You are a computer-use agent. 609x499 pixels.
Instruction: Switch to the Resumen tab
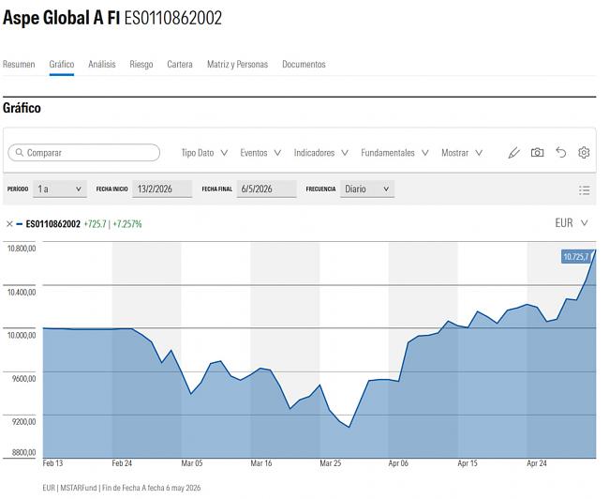pos(19,64)
